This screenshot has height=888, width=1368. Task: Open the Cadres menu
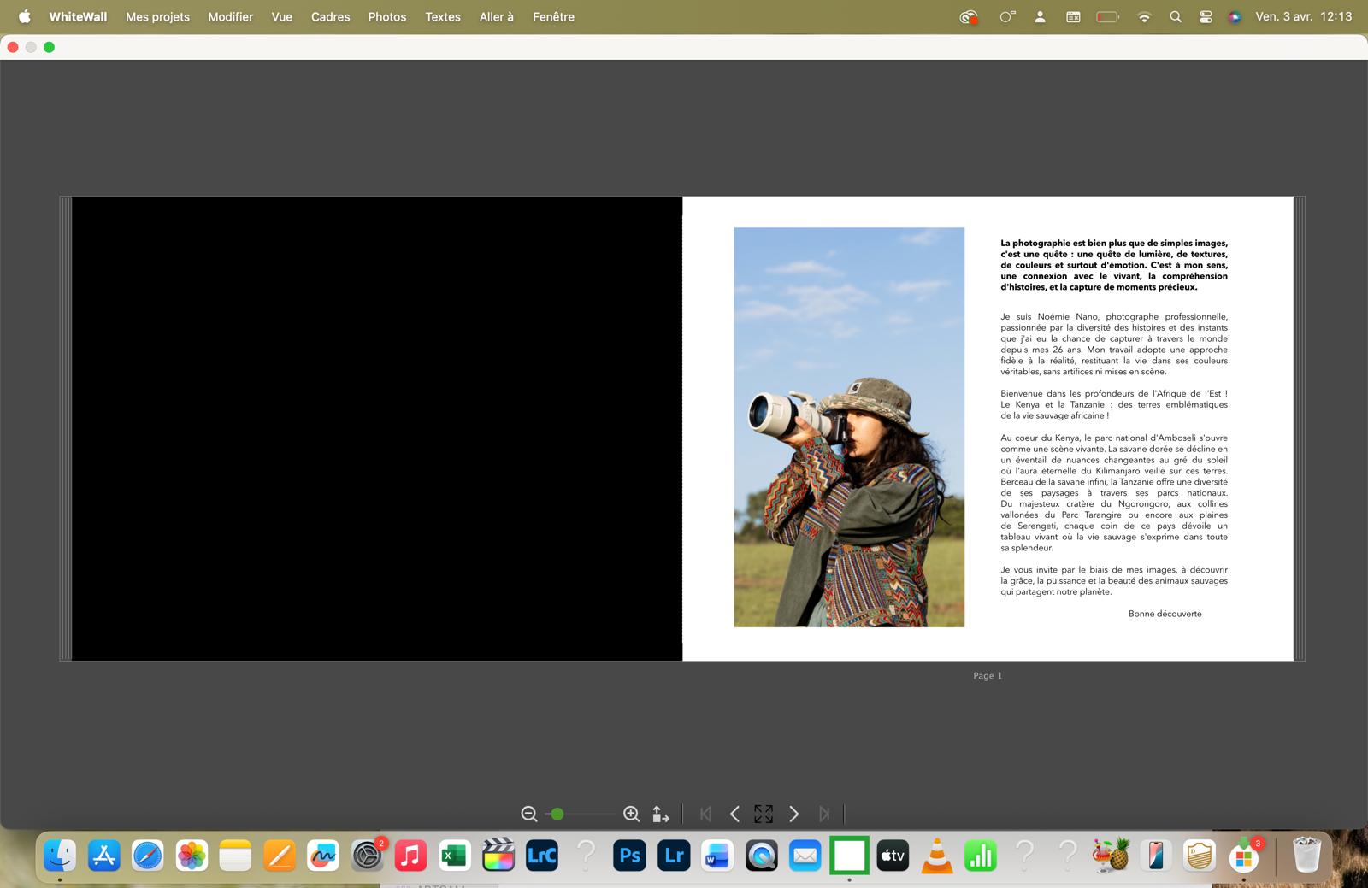[x=330, y=17]
